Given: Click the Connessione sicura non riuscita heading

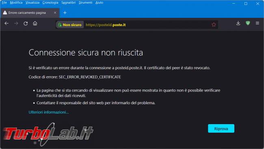Looking at the screenshot, I should [86, 53].
